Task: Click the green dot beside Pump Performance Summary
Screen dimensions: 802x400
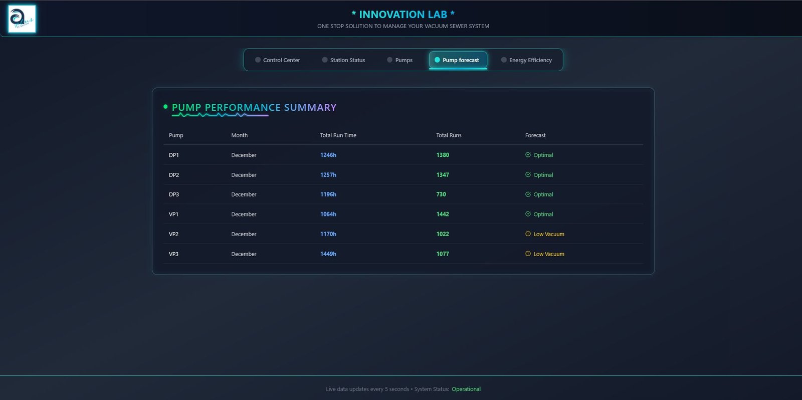Action: (x=165, y=106)
